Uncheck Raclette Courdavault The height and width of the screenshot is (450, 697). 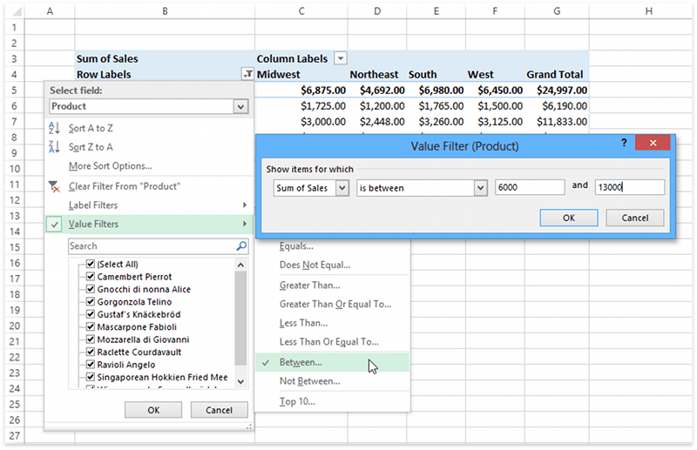(x=91, y=352)
